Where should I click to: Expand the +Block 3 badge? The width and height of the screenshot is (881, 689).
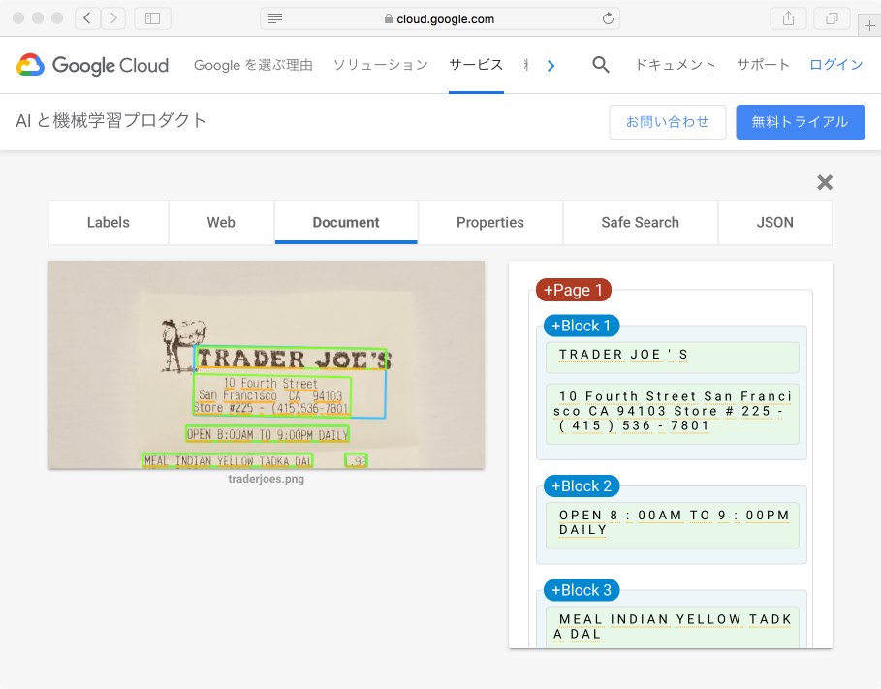pos(581,591)
